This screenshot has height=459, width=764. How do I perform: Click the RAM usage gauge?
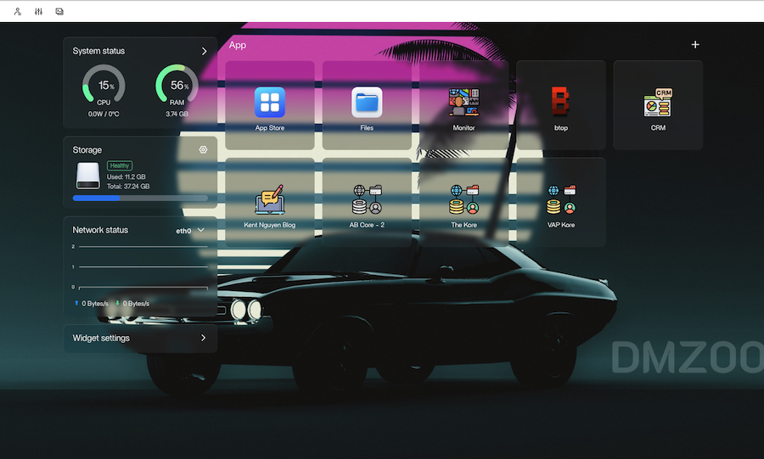177,85
